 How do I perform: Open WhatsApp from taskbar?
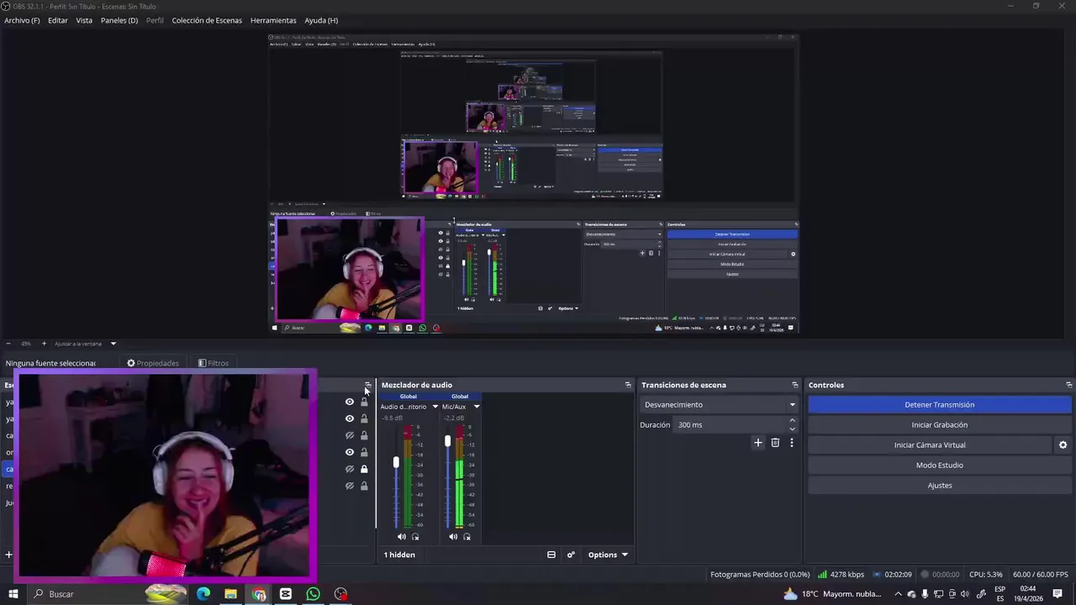(313, 594)
